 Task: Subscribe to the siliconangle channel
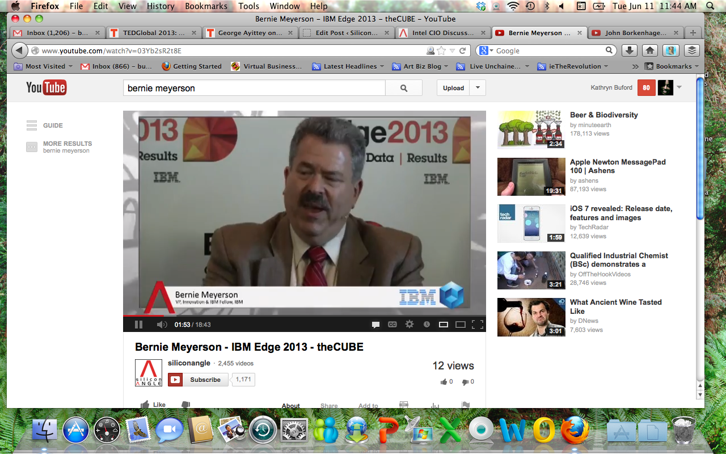pos(198,380)
